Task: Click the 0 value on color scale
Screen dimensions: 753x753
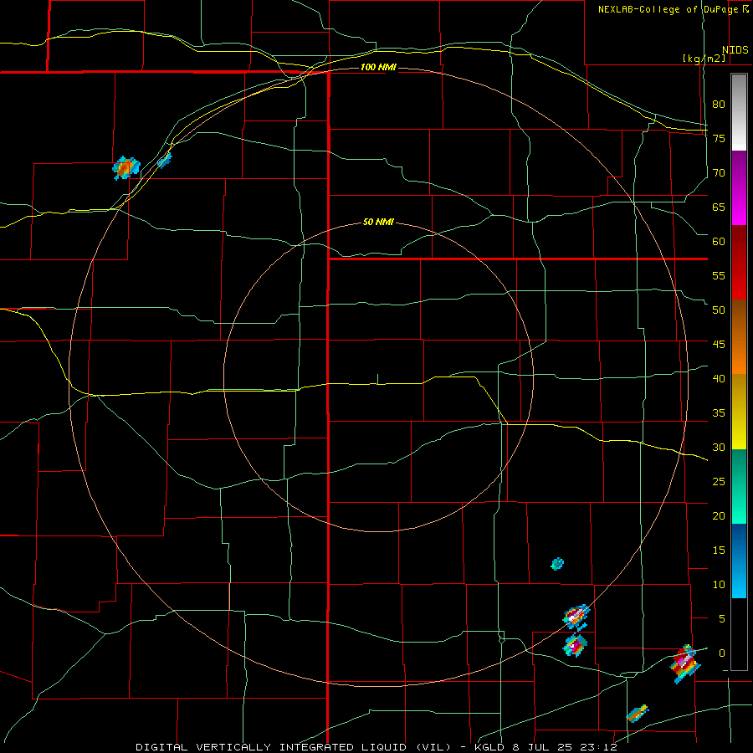Action: pyautogui.click(x=722, y=653)
